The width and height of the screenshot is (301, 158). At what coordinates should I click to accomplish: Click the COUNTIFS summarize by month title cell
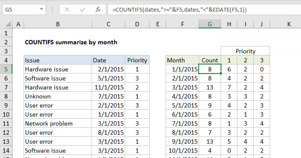point(71,42)
